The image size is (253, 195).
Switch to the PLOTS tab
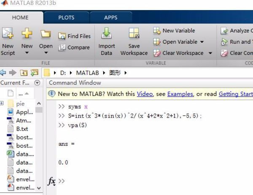coord(66,18)
